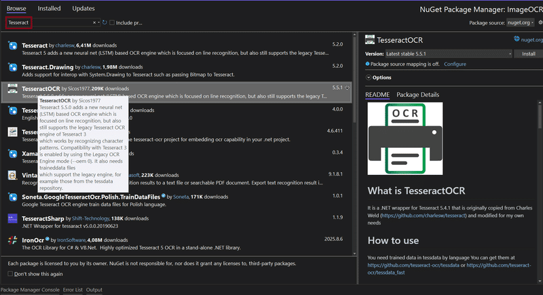Click the TesseractSharp package icon
Image resolution: width=543 pixels, height=295 pixels.
(13, 218)
